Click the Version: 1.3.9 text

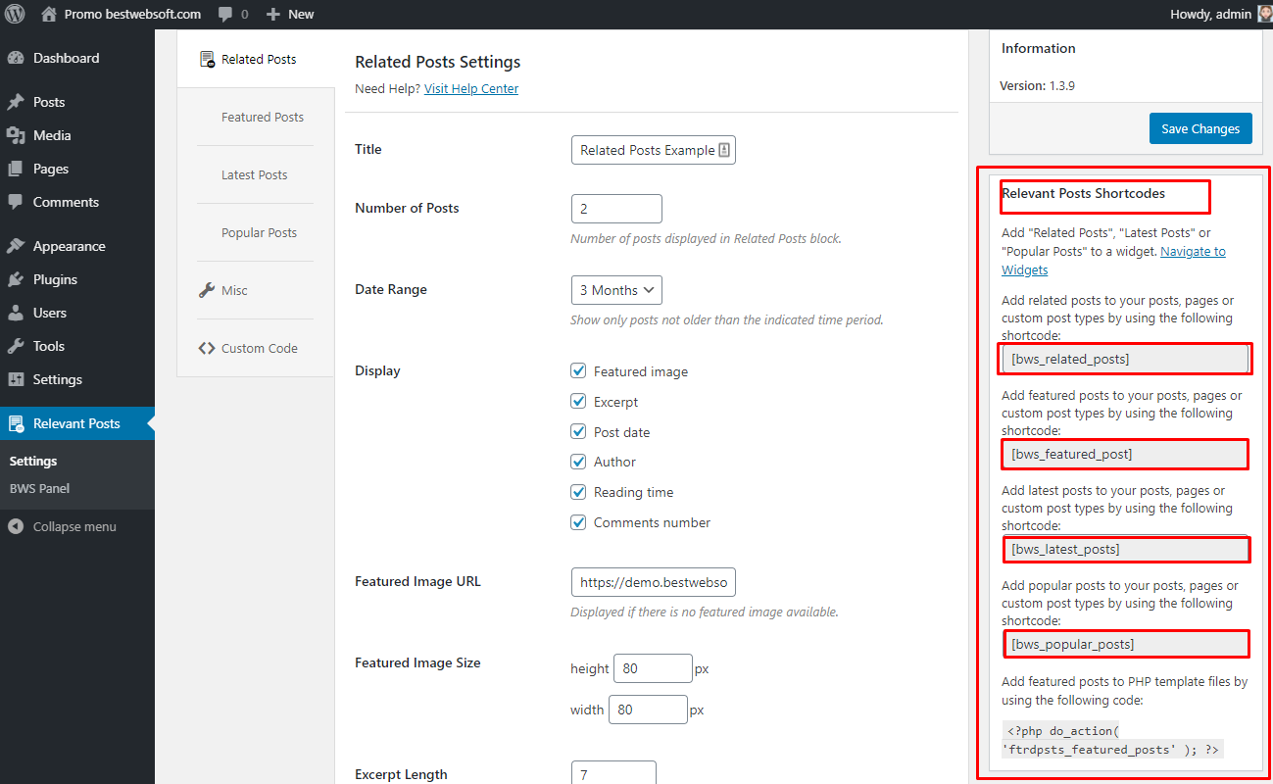[x=1037, y=85]
